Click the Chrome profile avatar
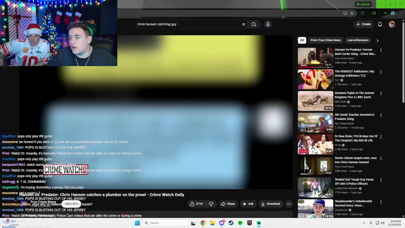This screenshot has height=228, width=405. 393,13
